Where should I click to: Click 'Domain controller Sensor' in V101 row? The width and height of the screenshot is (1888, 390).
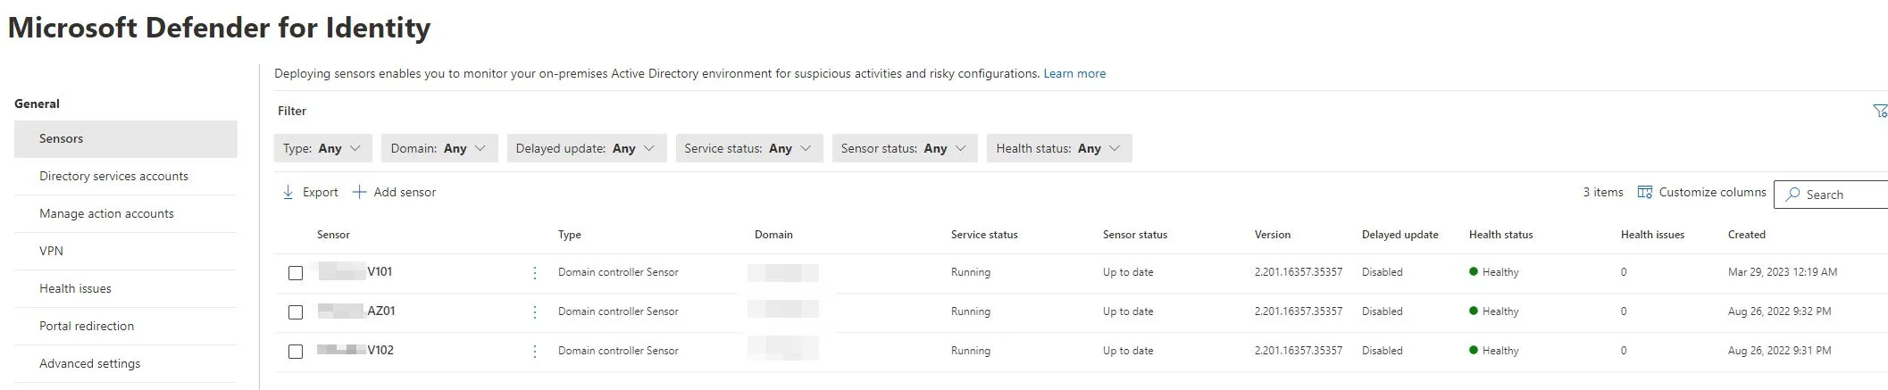(618, 272)
